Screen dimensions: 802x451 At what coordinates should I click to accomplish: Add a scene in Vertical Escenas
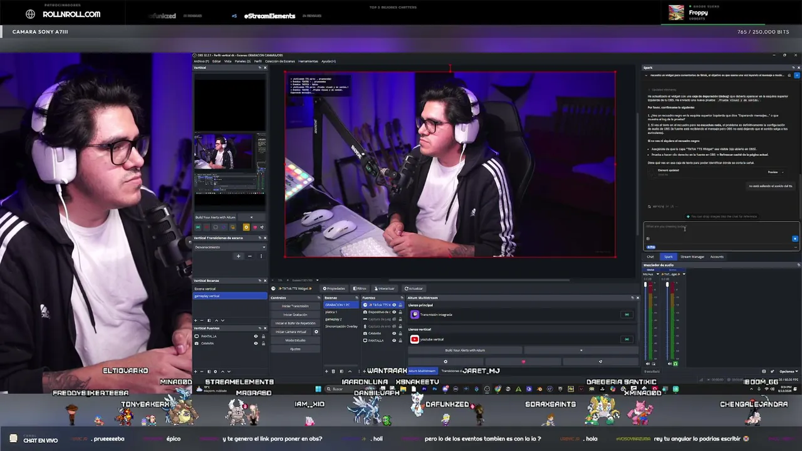click(x=195, y=320)
